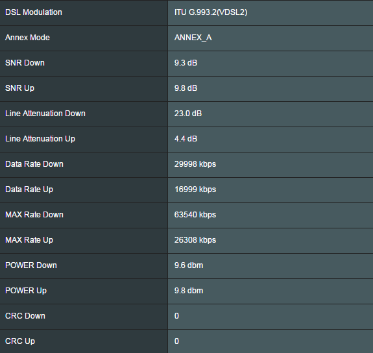Click the 23.0 dB value

188,114
